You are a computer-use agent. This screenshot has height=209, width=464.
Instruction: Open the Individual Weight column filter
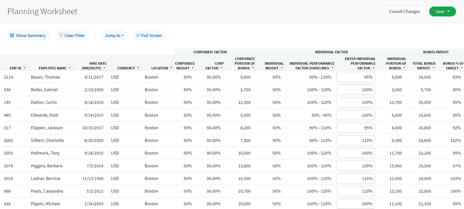(x=282, y=68)
